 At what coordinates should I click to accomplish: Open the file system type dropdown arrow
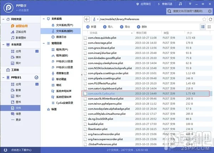(98, 19)
